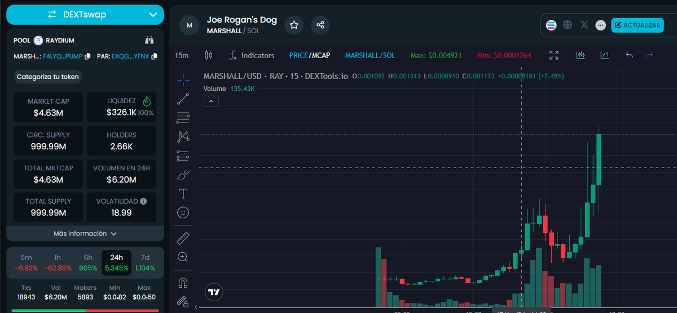Select the 24h timeframe tab
This screenshot has height=313, width=677.
[117, 262]
